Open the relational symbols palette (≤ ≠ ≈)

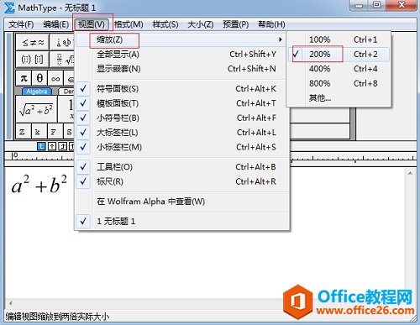(33, 42)
